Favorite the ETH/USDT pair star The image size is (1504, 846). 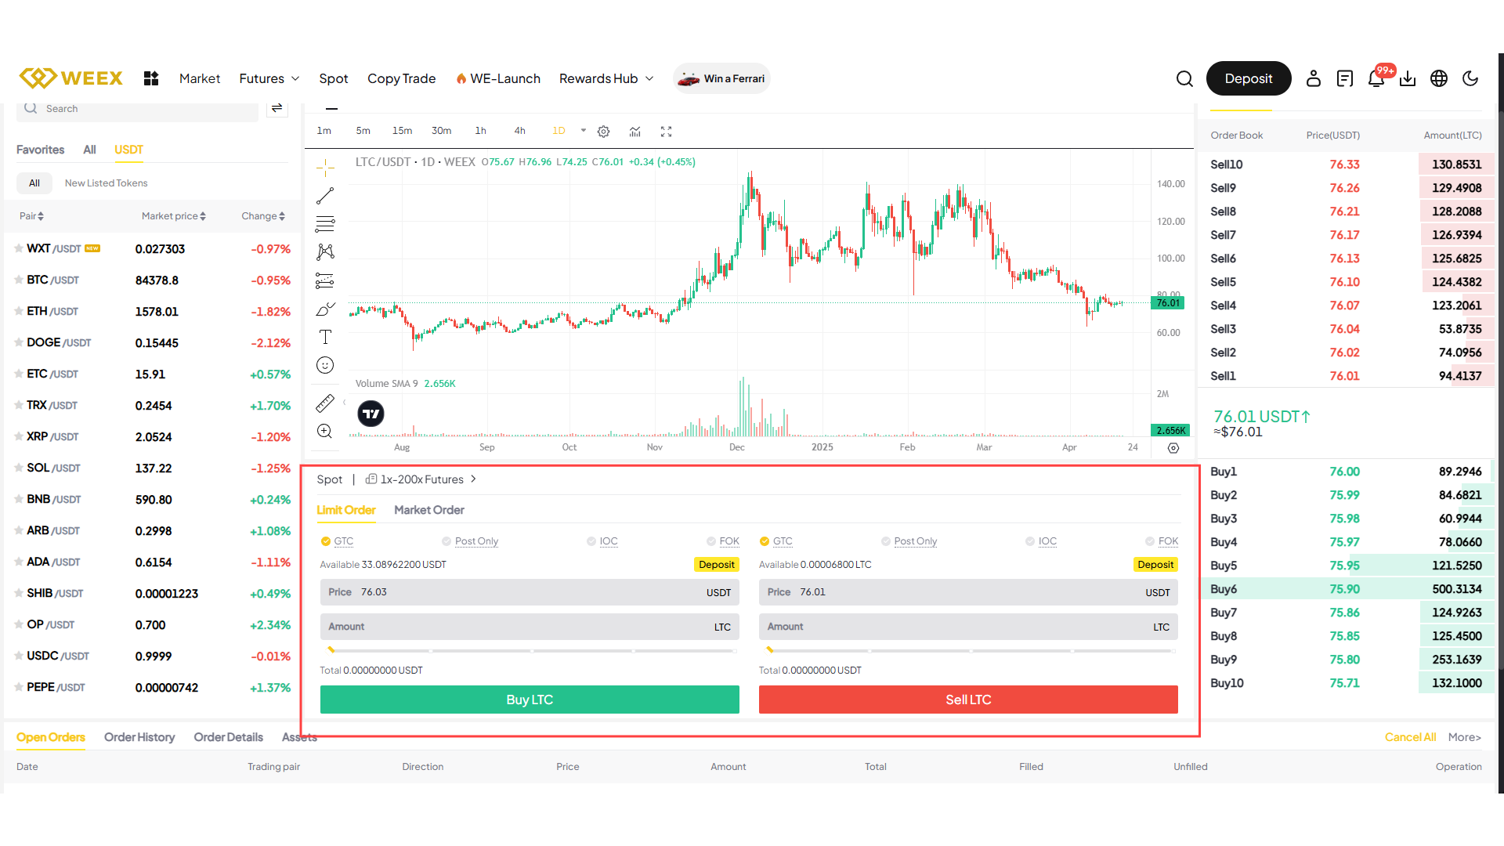[x=19, y=311]
